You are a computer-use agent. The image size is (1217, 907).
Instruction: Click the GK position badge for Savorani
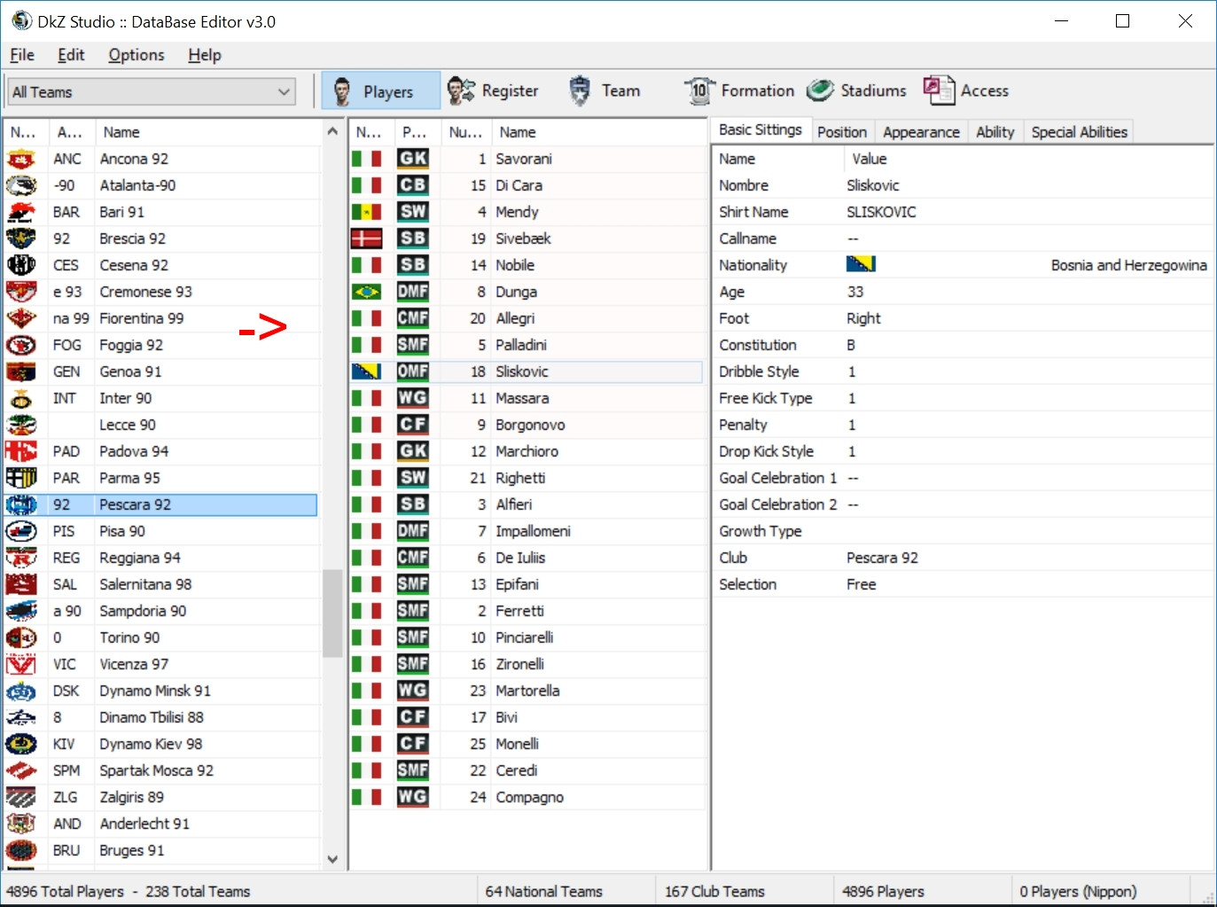413,159
